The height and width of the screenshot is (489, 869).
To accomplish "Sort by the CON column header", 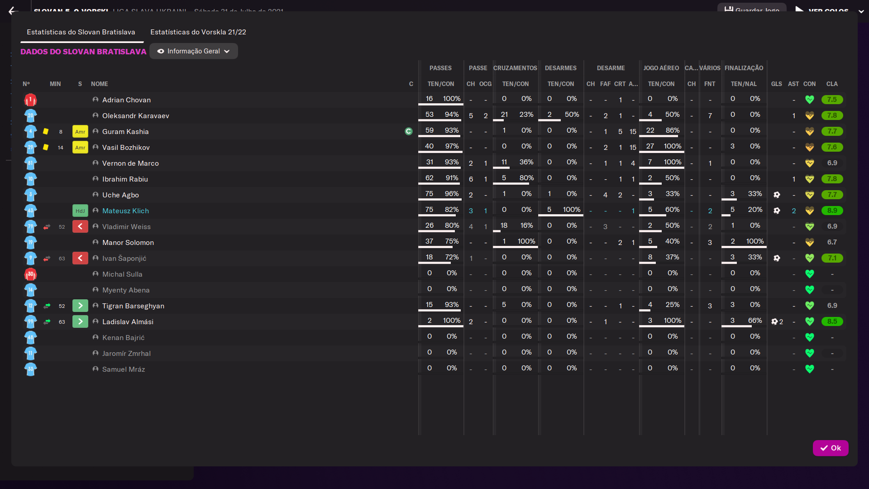I will coord(810,84).
